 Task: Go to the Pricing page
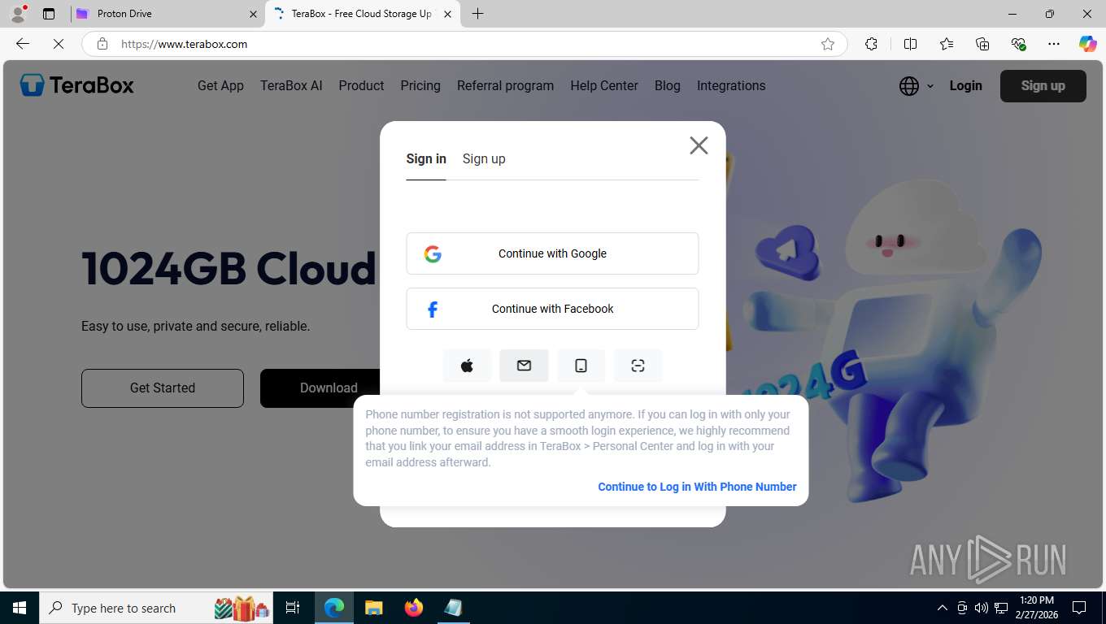tap(420, 85)
